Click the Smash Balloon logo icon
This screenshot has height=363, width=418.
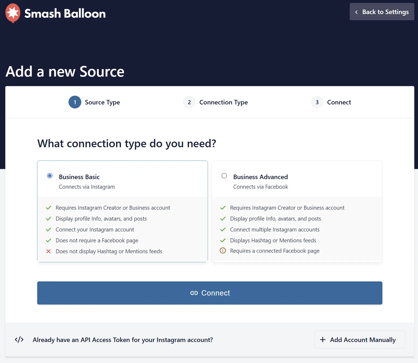[x=13, y=13]
